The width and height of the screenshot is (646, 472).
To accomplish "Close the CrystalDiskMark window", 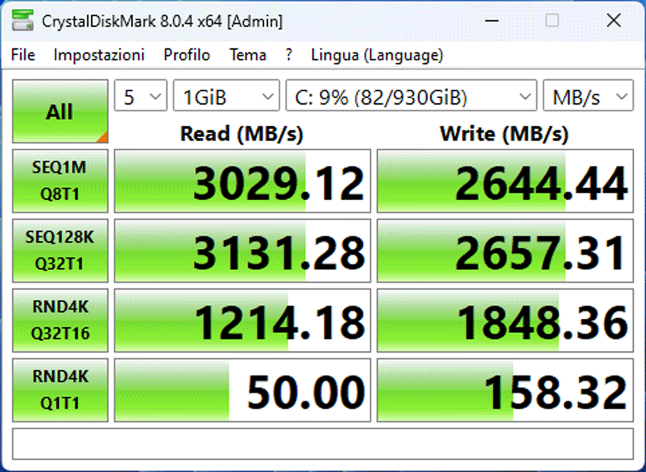I will 613,21.
